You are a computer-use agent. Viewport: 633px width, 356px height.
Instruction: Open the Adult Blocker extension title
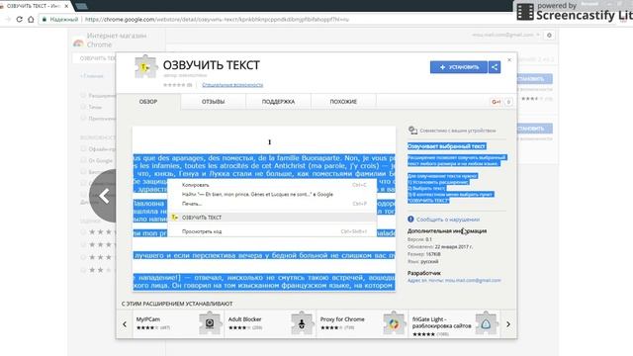pyautogui.click(x=244, y=319)
